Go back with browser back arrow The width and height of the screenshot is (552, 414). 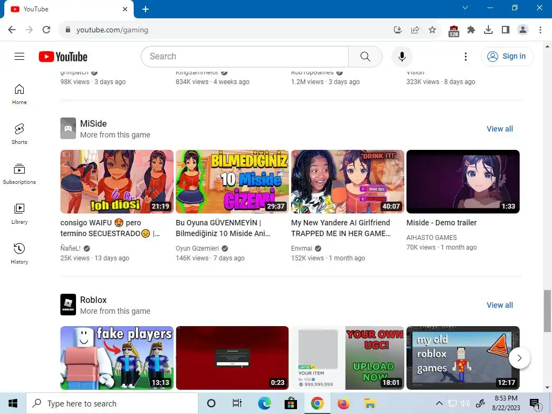click(x=12, y=30)
